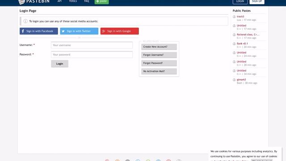Open the FAQ menu item
The width and height of the screenshot is (286, 161).
click(x=87, y=1)
